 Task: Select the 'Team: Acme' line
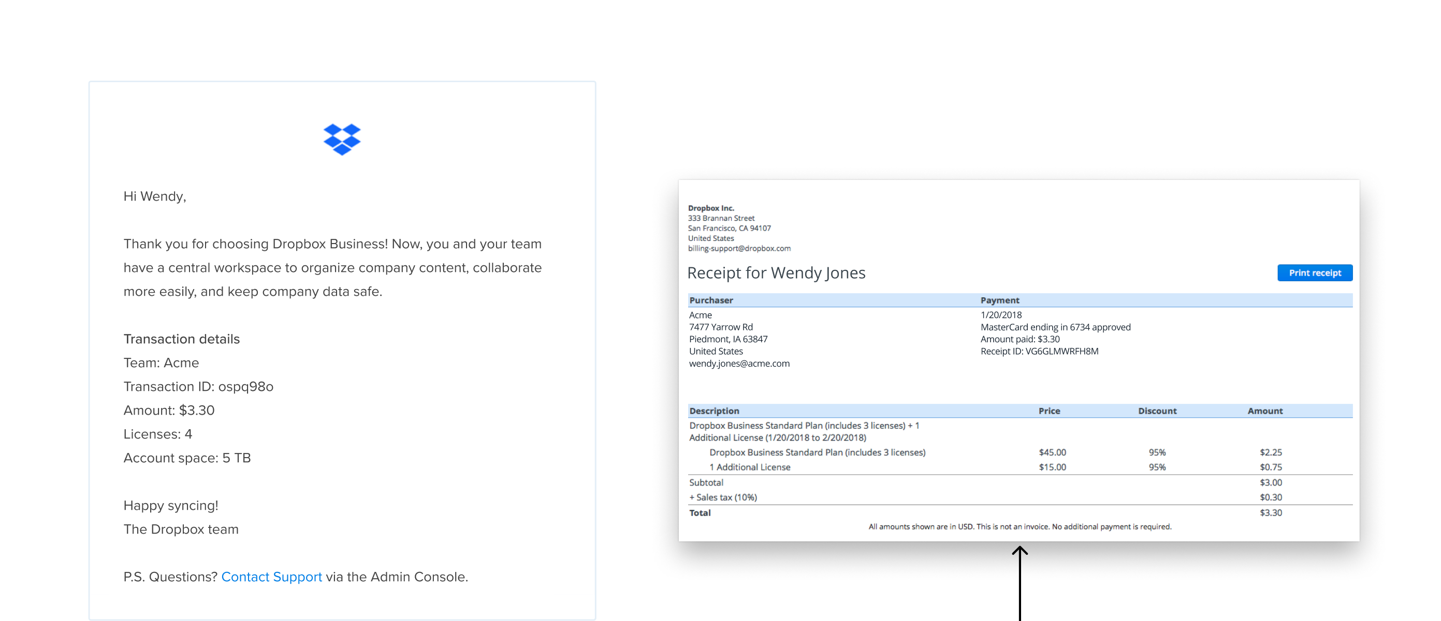(161, 363)
